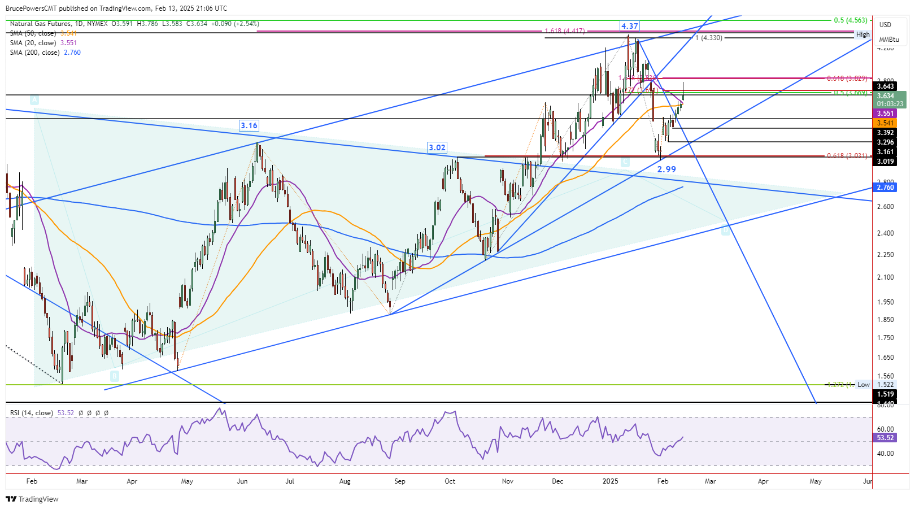
Task: Click the USD currency label
Action: coord(885,24)
